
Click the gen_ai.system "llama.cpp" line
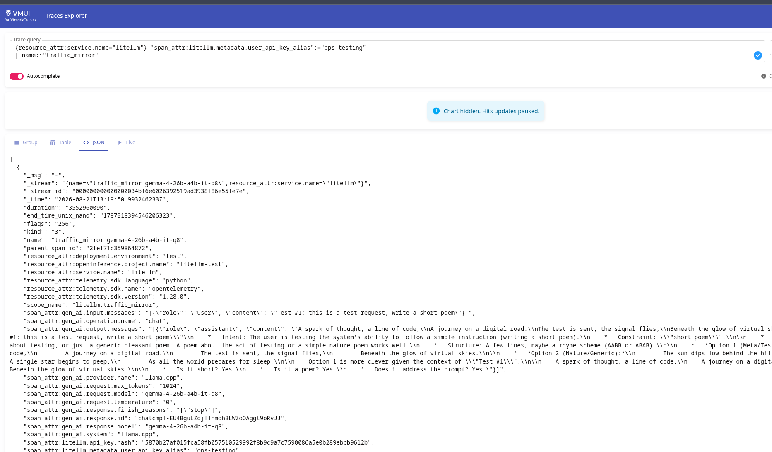tap(91, 434)
